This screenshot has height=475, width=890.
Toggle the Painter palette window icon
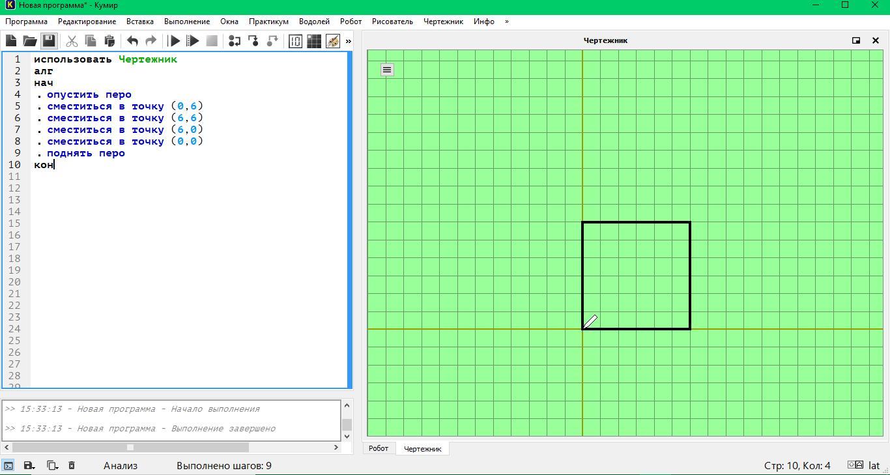coord(333,41)
